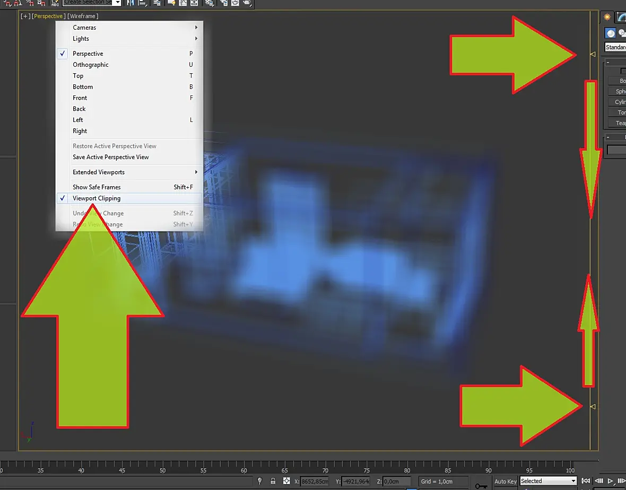Click the Wireframe viewport shading label
Image resolution: width=626 pixels, height=490 pixels.
pos(83,16)
